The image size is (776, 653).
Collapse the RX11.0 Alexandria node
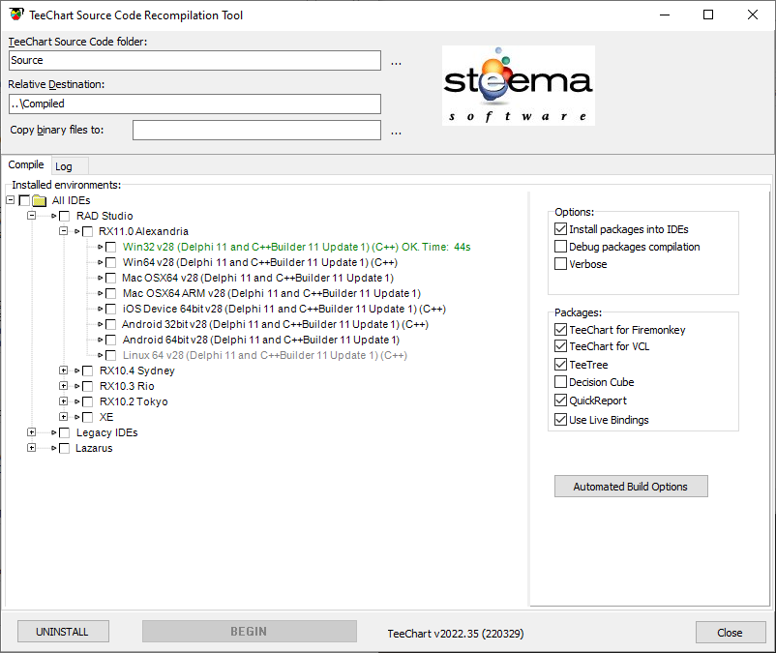tap(63, 230)
